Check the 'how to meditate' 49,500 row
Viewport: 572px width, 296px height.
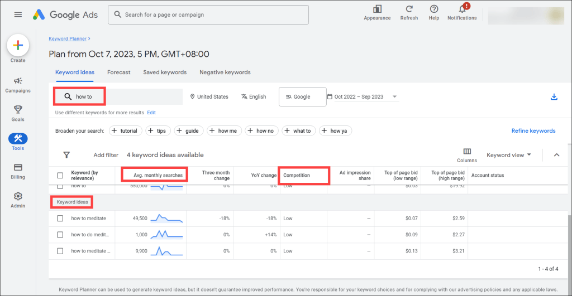tap(60, 219)
